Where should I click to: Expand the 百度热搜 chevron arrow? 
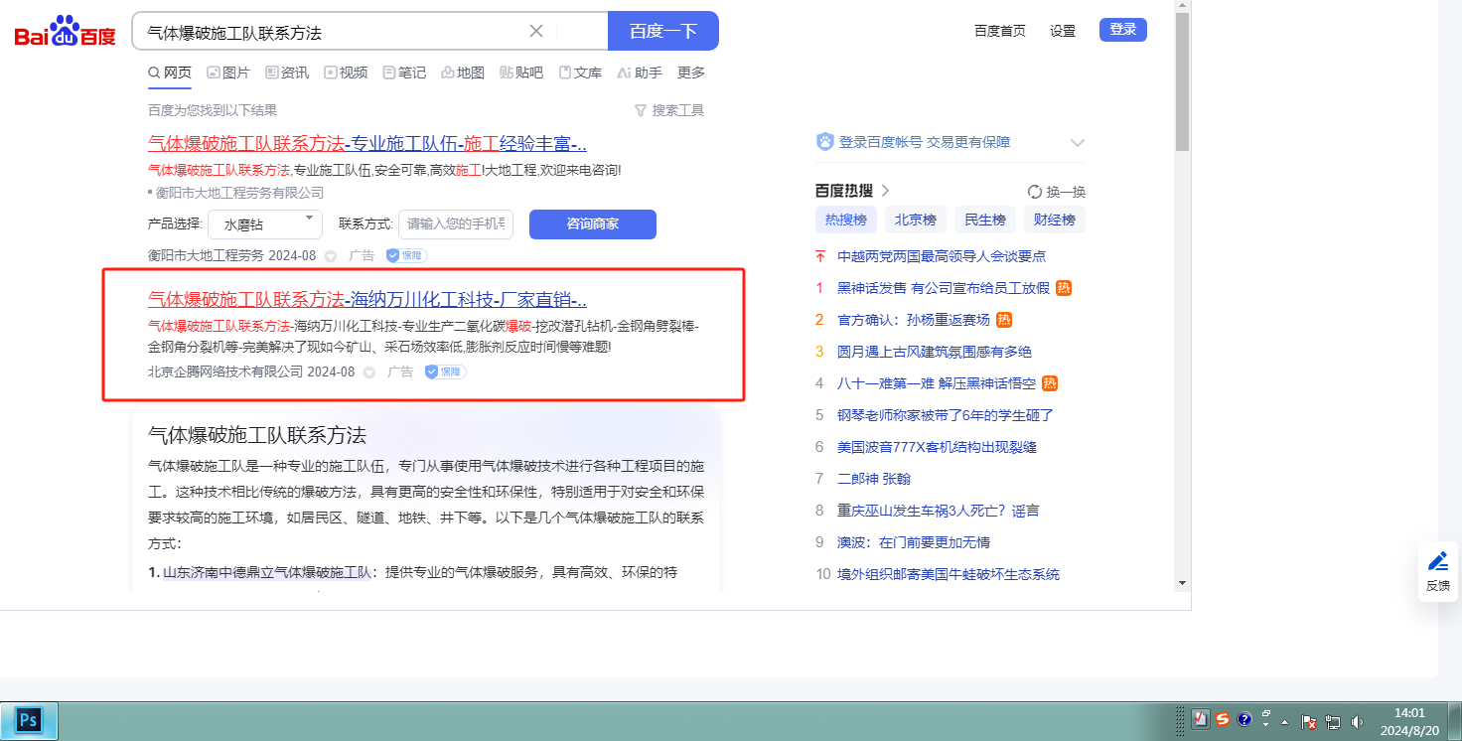[885, 191]
